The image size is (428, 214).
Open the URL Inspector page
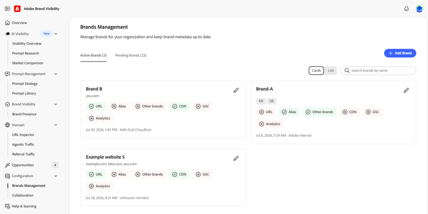pos(23,135)
